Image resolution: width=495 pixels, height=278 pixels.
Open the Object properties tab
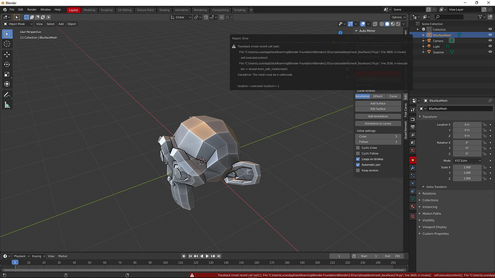pyautogui.click(x=412, y=160)
